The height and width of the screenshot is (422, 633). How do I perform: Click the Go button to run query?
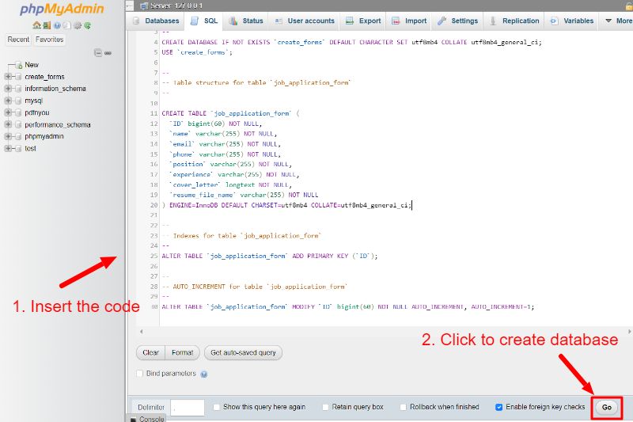tap(607, 408)
